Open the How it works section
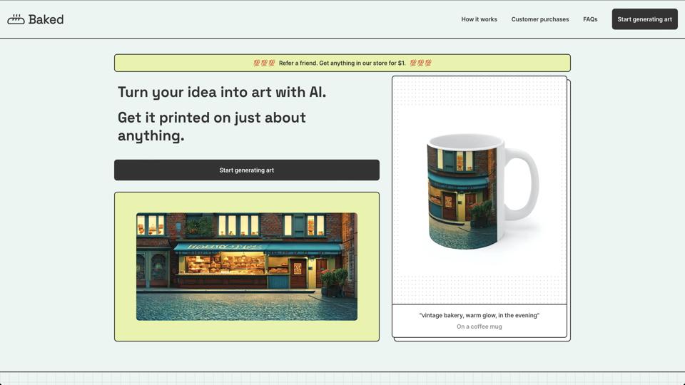This screenshot has height=385, width=685. tap(479, 19)
